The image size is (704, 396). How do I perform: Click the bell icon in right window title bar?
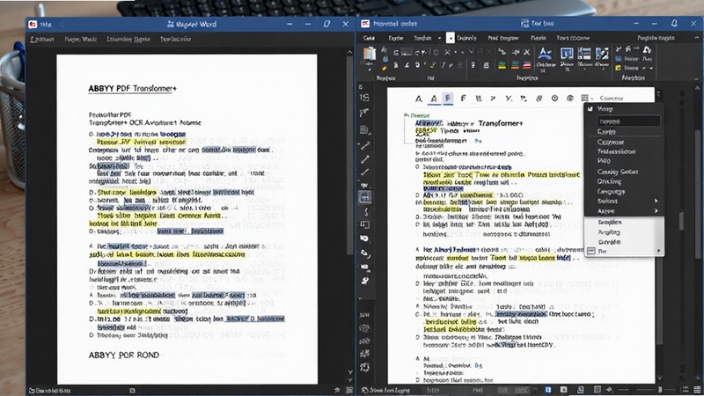pos(674,23)
